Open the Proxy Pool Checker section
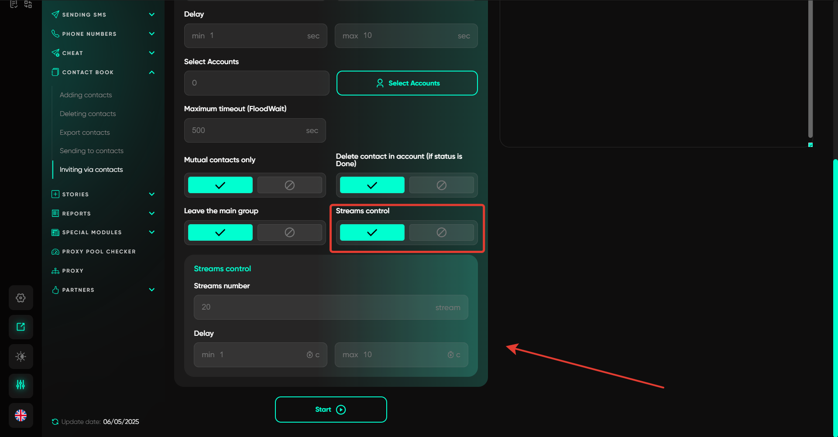838x437 pixels. coord(99,252)
